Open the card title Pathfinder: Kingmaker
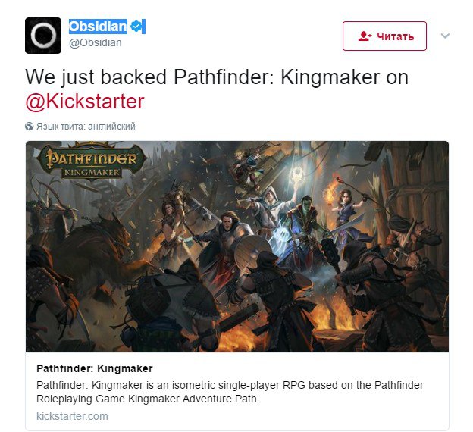The width and height of the screenshot is (473, 432). [x=95, y=368]
